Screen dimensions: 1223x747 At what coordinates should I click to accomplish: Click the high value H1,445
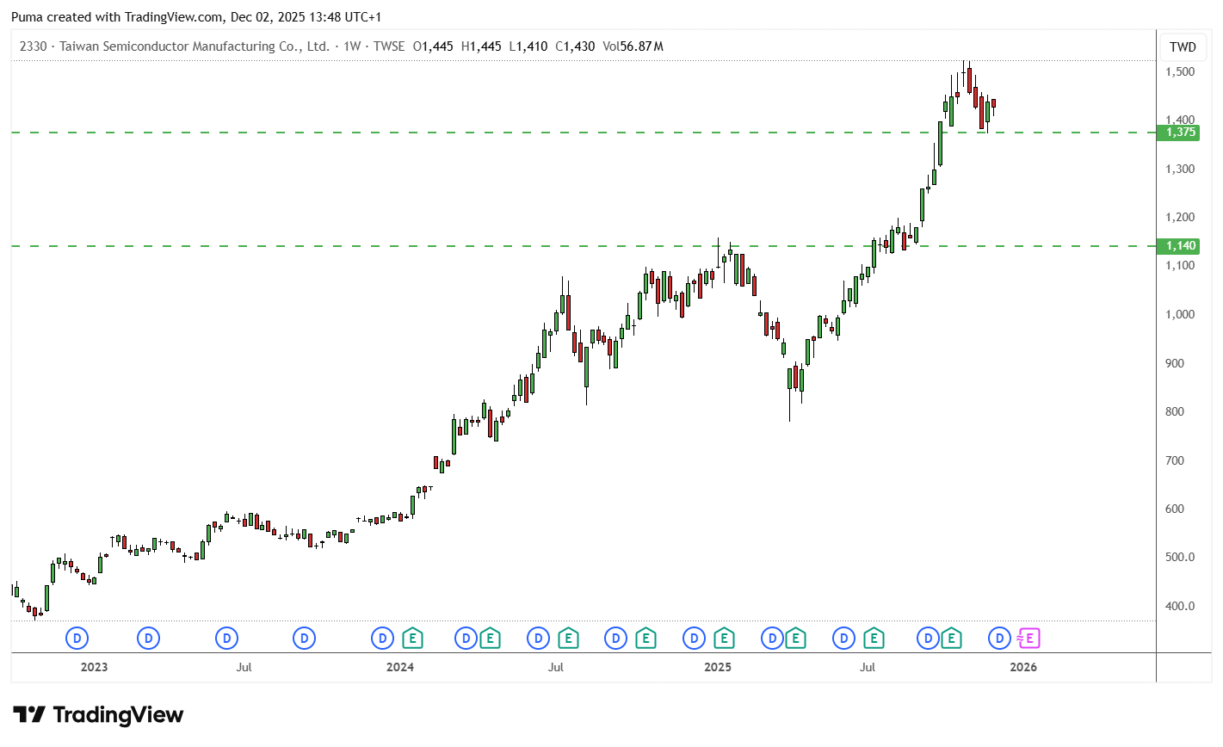(481, 46)
